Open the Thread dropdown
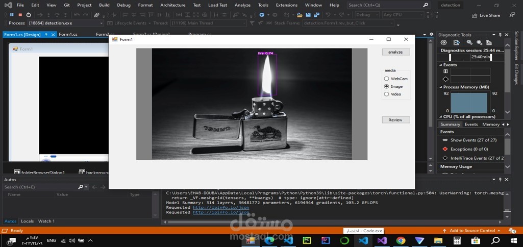 (x=208, y=23)
